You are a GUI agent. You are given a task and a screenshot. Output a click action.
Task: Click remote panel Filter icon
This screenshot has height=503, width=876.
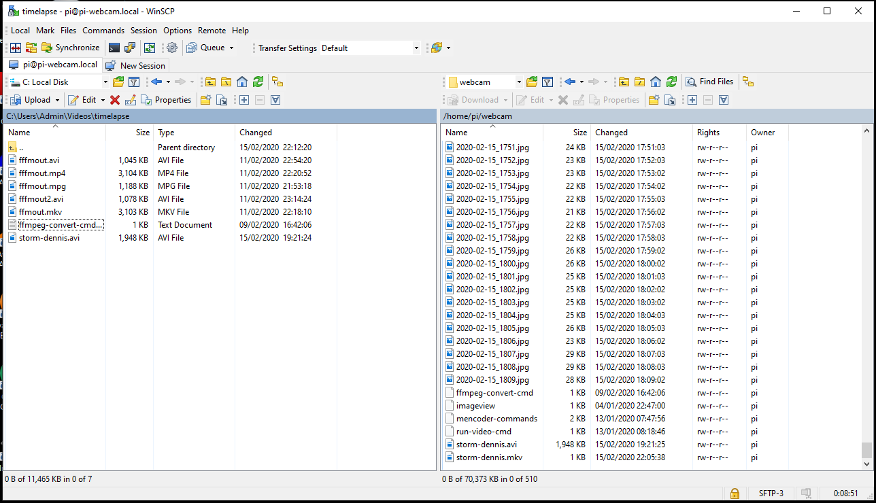click(x=547, y=82)
